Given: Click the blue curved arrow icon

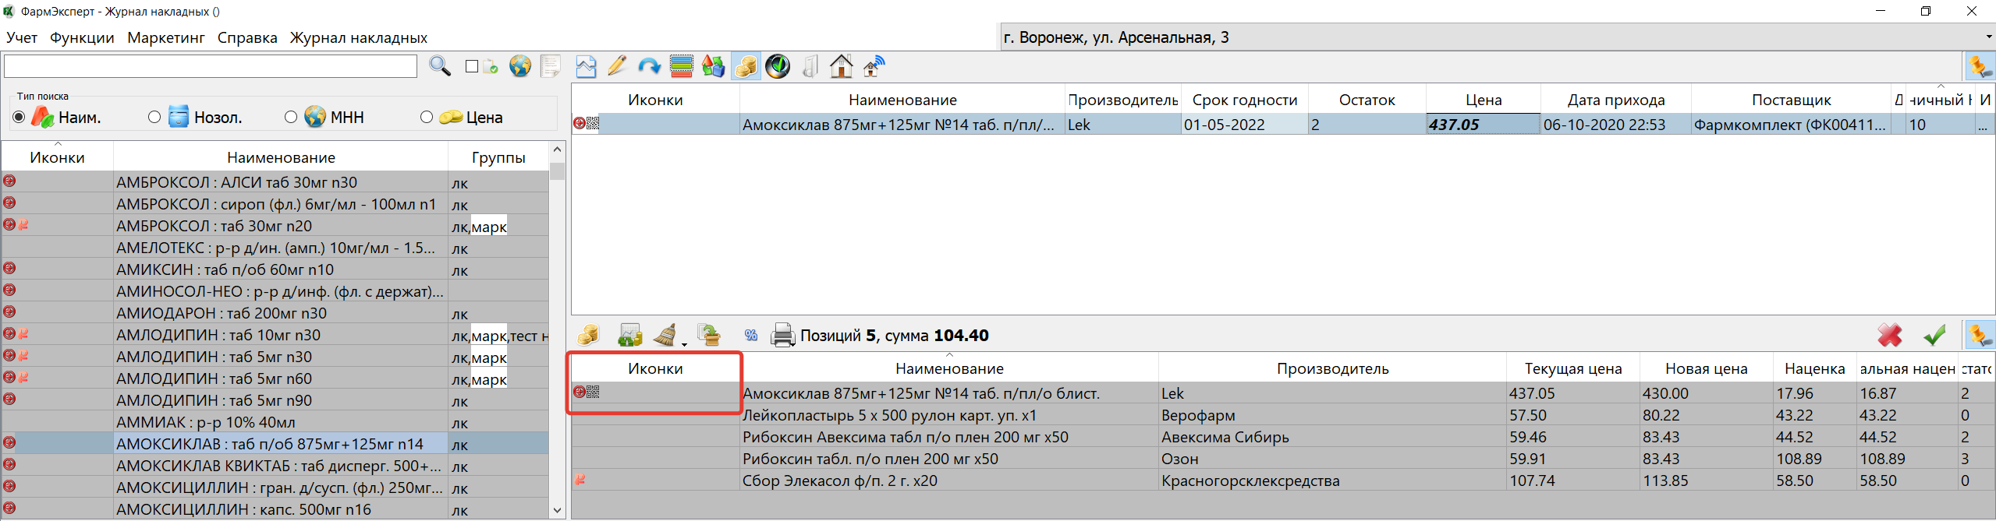Looking at the screenshot, I should point(649,67).
